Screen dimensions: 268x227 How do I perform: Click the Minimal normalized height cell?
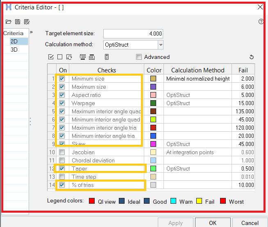click(198, 79)
